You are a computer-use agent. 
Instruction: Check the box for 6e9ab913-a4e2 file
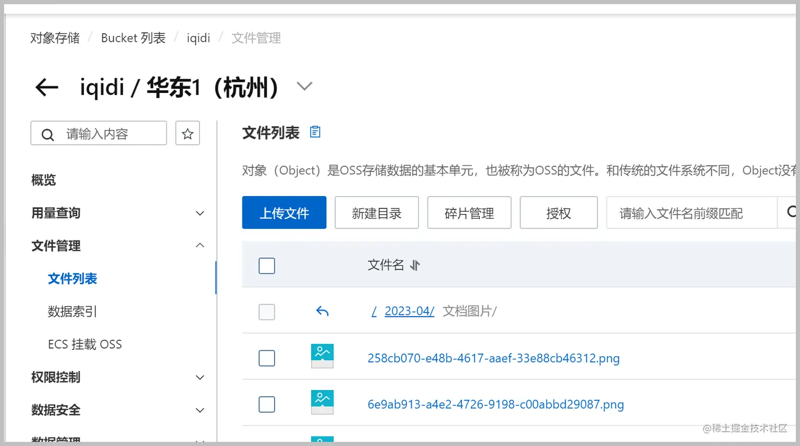tap(267, 405)
